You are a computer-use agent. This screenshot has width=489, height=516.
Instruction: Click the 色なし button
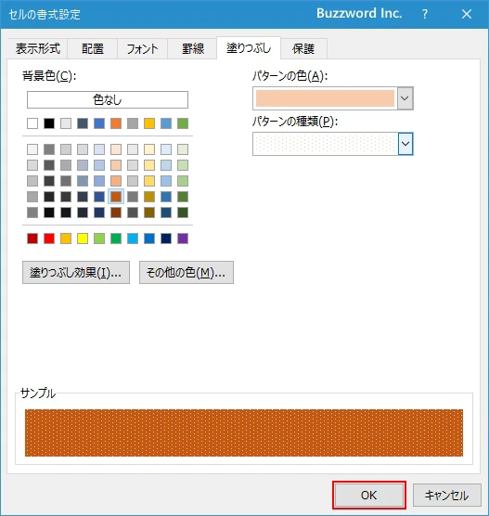click(108, 99)
